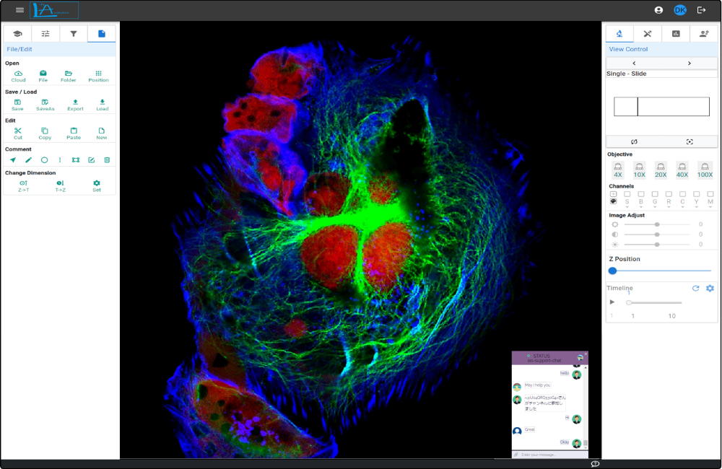722x469 pixels.
Task: Choose the pencil comment tool
Action: pos(29,160)
